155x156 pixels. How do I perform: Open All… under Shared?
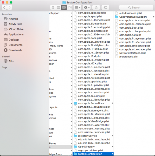pos(9,61)
